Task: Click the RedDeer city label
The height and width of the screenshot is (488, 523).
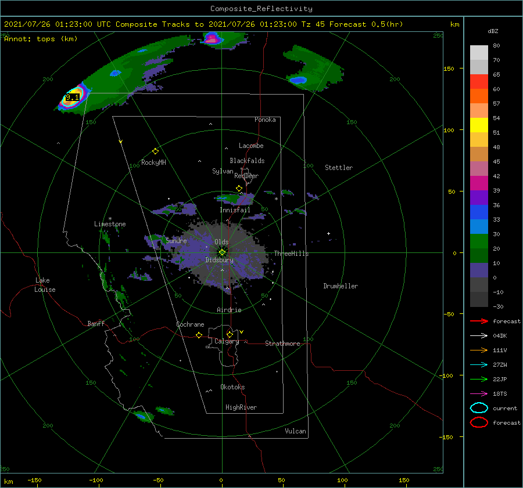Action: (246, 176)
